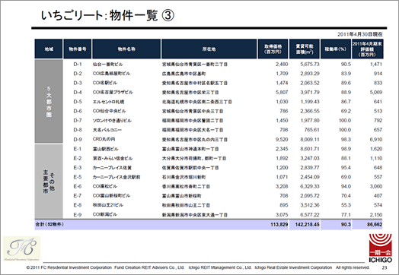
Task: Click the 合計 (52物件) total row label
Action: pyautogui.click(x=49, y=224)
